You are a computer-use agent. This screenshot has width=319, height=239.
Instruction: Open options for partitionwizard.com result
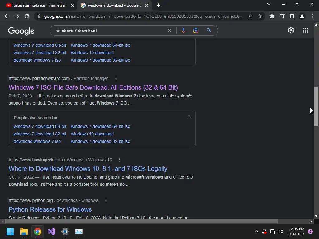(116, 78)
